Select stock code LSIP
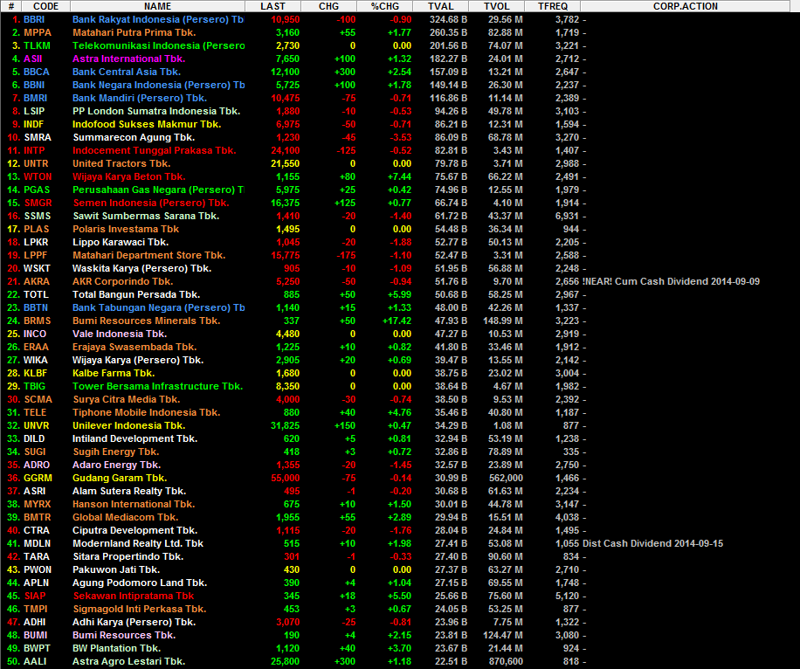This screenshot has height=669, width=800. click(x=34, y=111)
